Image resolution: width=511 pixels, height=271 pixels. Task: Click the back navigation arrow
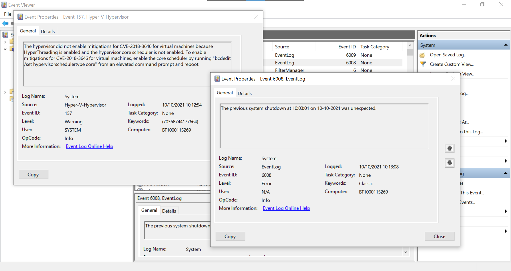point(5,23)
